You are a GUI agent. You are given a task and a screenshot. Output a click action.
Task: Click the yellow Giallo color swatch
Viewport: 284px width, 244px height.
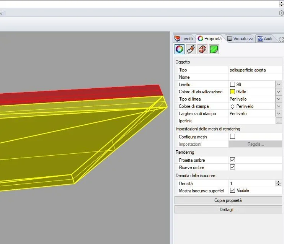(232, 92)
